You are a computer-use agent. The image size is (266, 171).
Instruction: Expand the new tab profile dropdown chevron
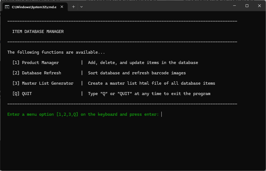click(x=82, y=7)
